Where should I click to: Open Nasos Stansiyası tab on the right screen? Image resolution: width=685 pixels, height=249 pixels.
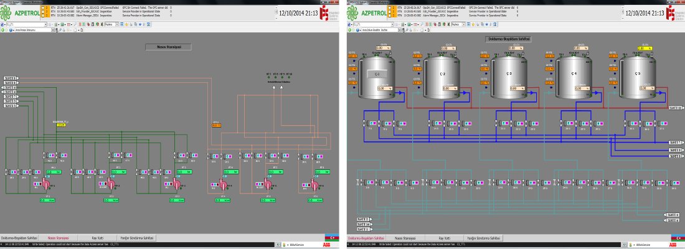(x=405, y=238)
